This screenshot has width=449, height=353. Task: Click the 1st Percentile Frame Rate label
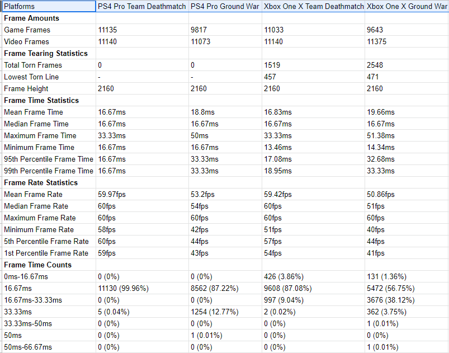tap(46, 253)
